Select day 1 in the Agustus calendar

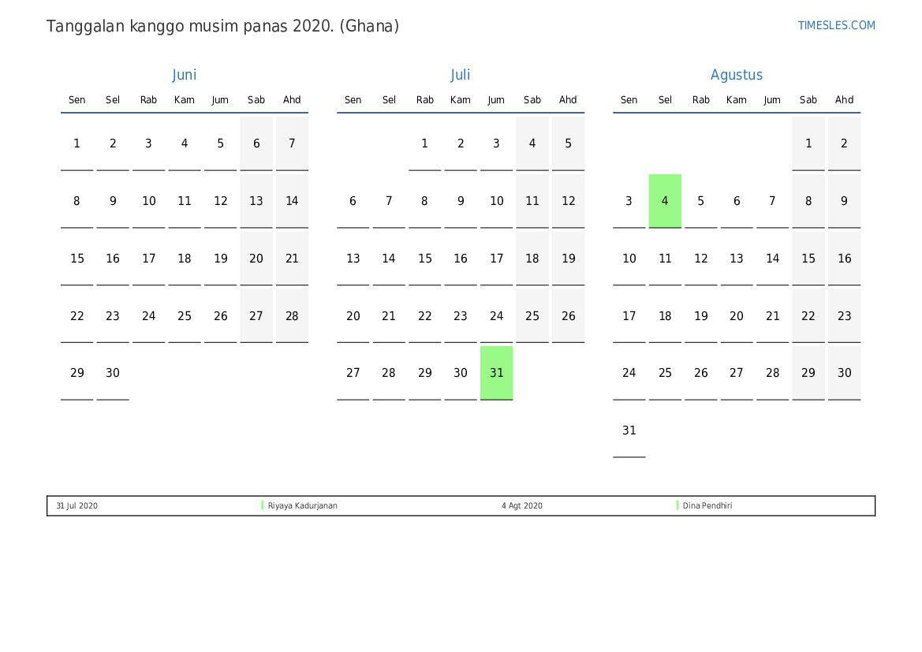(808, 143)
